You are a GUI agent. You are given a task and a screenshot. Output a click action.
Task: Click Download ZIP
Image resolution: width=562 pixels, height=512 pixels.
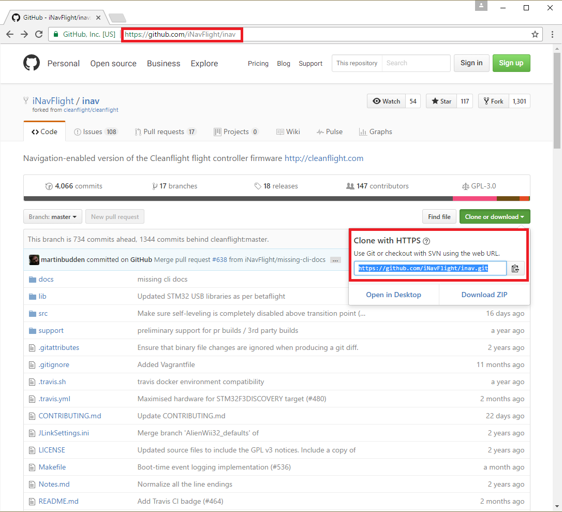(x=484, y=295)
